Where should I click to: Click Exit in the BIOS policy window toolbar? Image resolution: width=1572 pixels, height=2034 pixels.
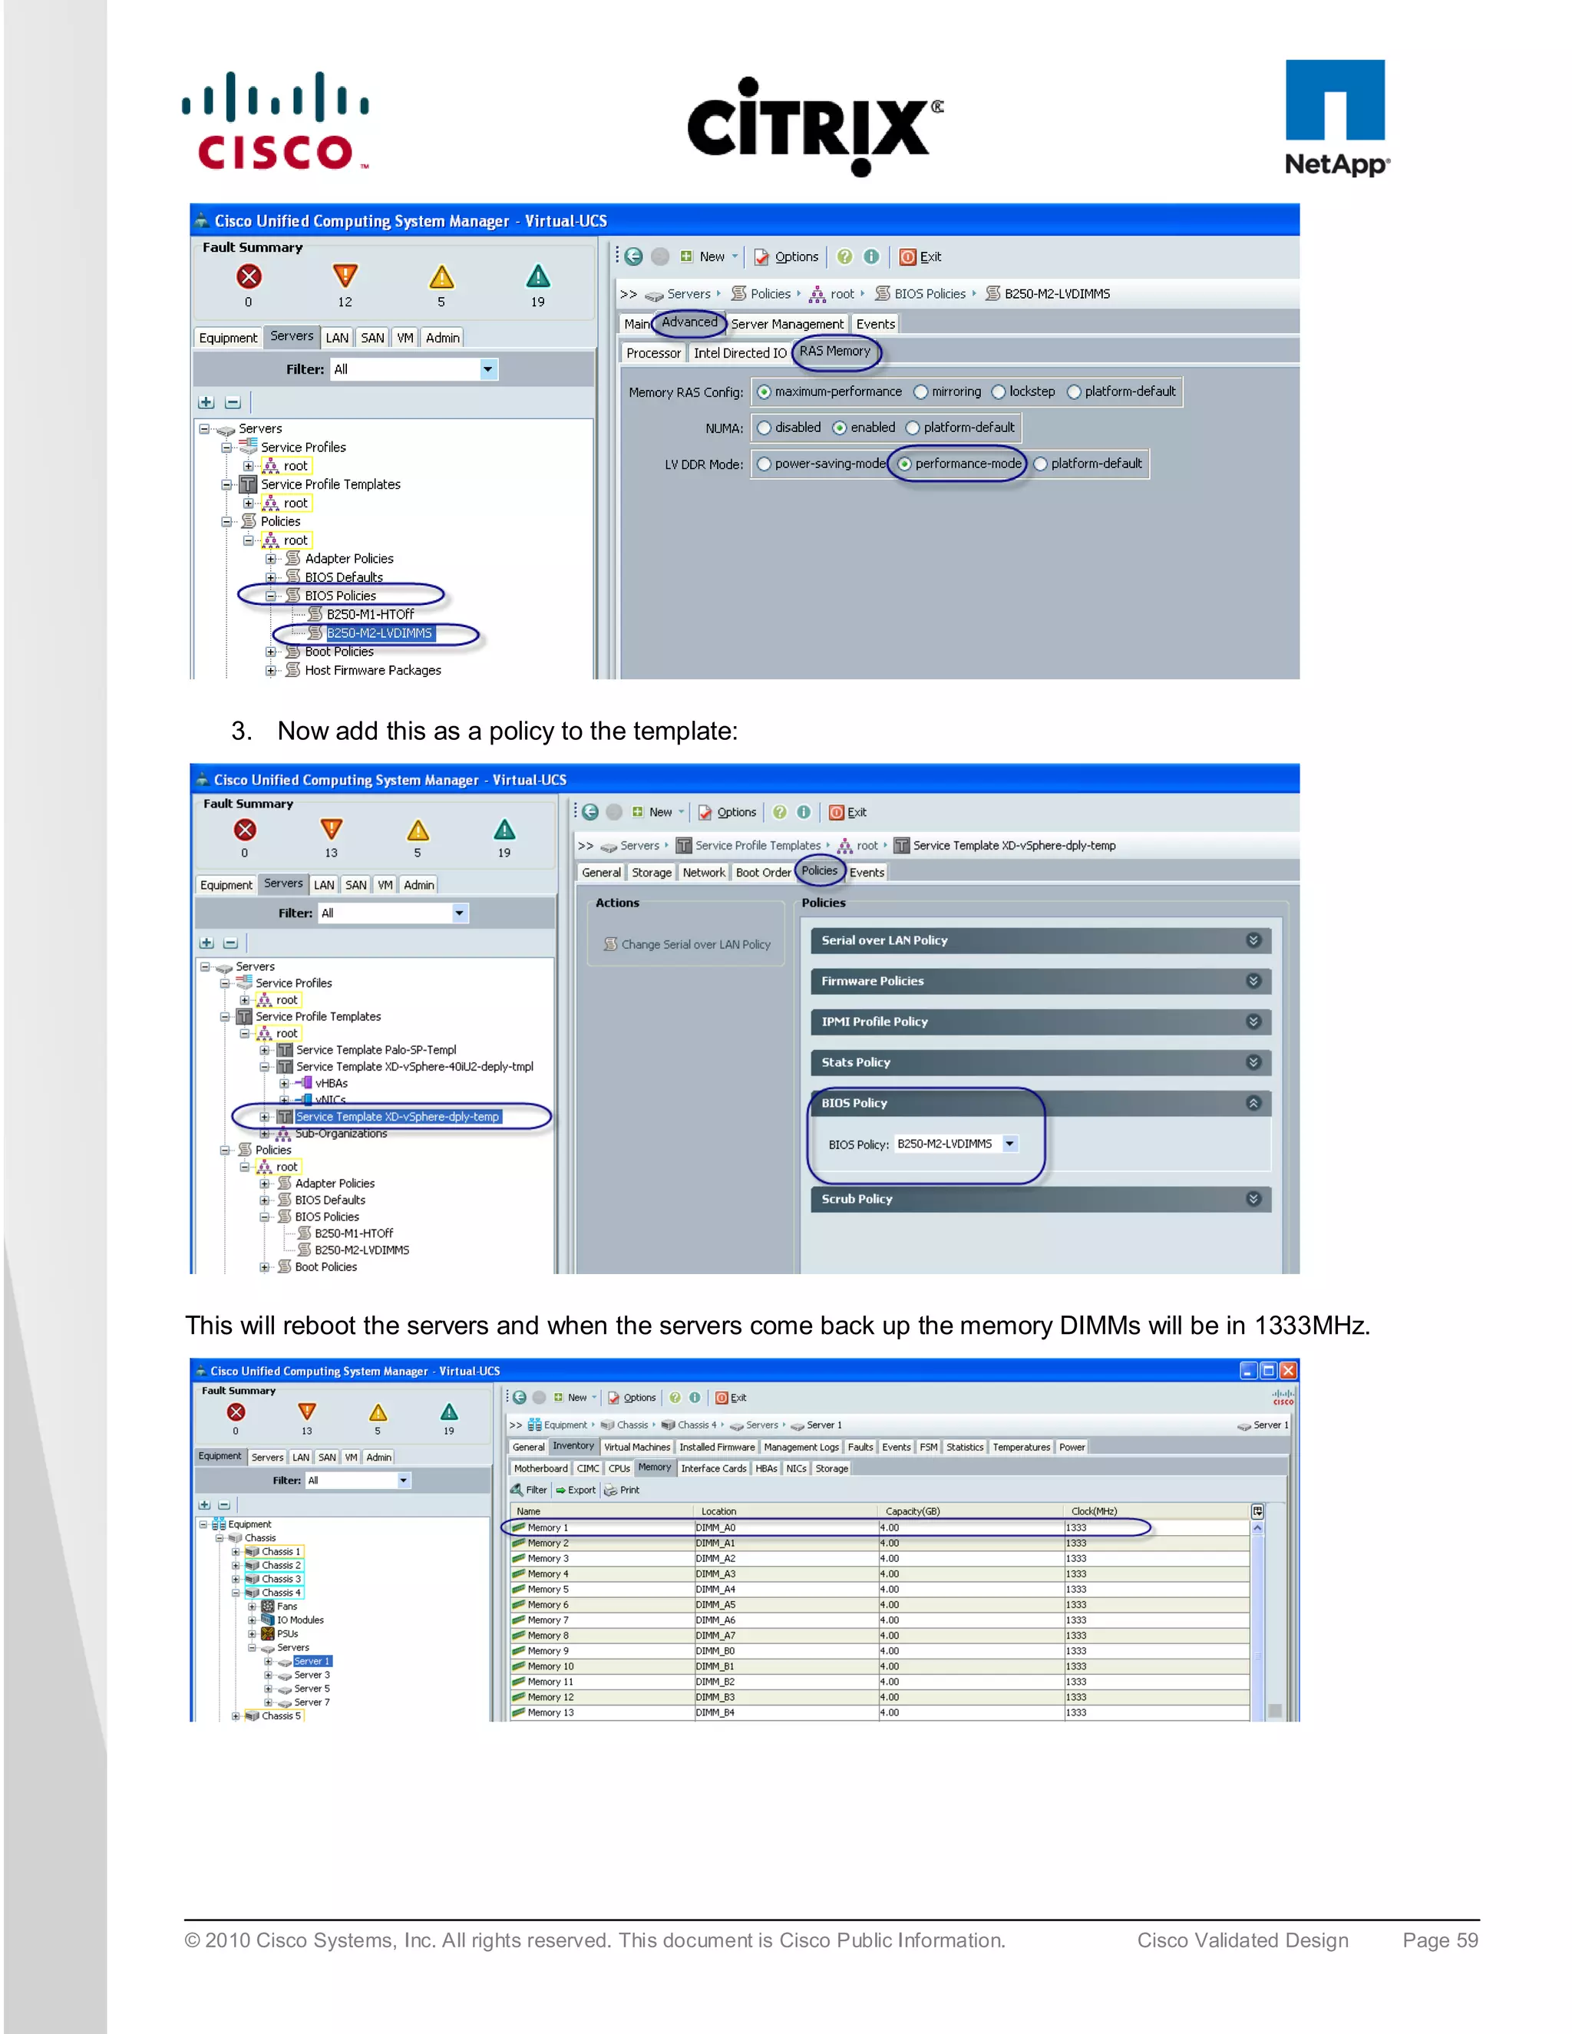pos(920,257)
